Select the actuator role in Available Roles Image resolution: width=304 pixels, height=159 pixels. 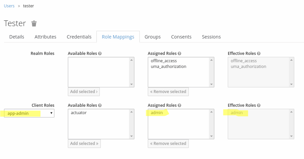[x=79, y=113]
